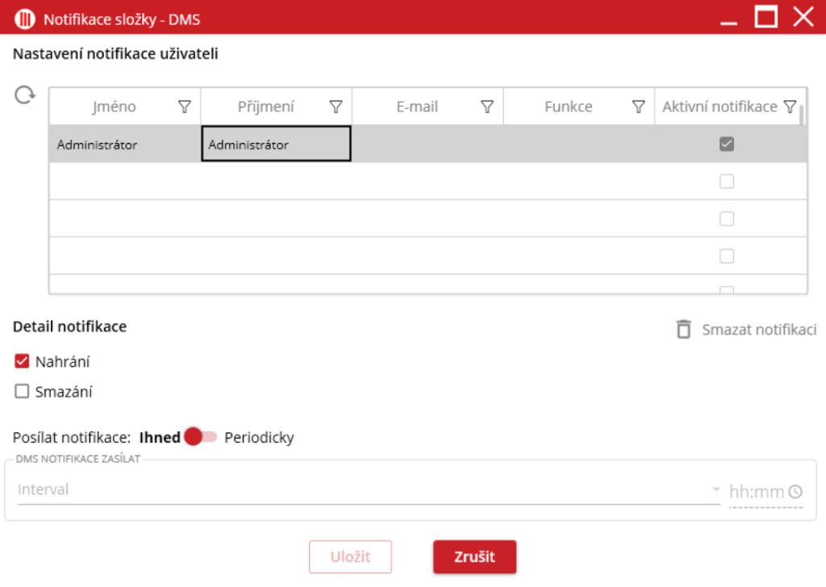This screenshot has height=587, width=826.
Task: Expand the Interval dropdown arrow
Action: coord(715,490)
